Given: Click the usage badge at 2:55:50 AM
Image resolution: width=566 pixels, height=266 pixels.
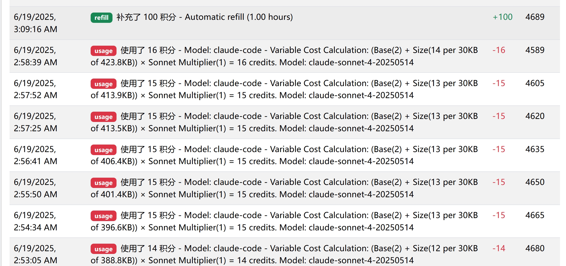Looking at the screenshot, I should (103, 183).
